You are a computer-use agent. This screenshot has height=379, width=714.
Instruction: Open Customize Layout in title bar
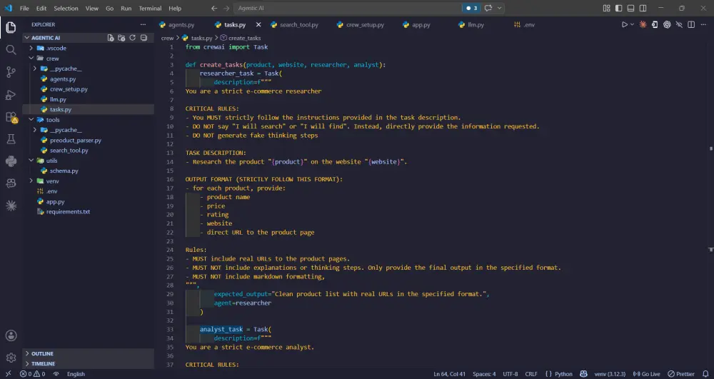click(x=606, y=8)
